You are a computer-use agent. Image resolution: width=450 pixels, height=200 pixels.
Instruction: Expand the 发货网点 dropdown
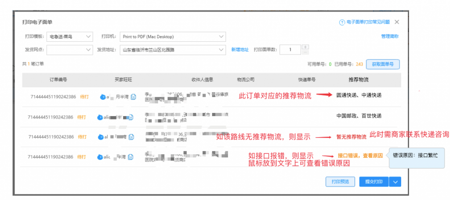click(69, 50)
